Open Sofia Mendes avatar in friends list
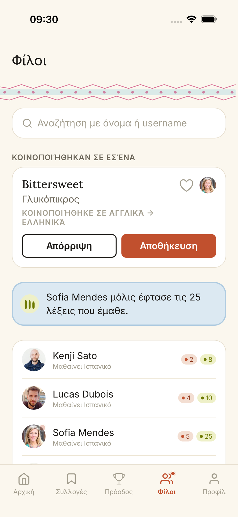This screenshot has height=517, width=238. coord(34,436)
